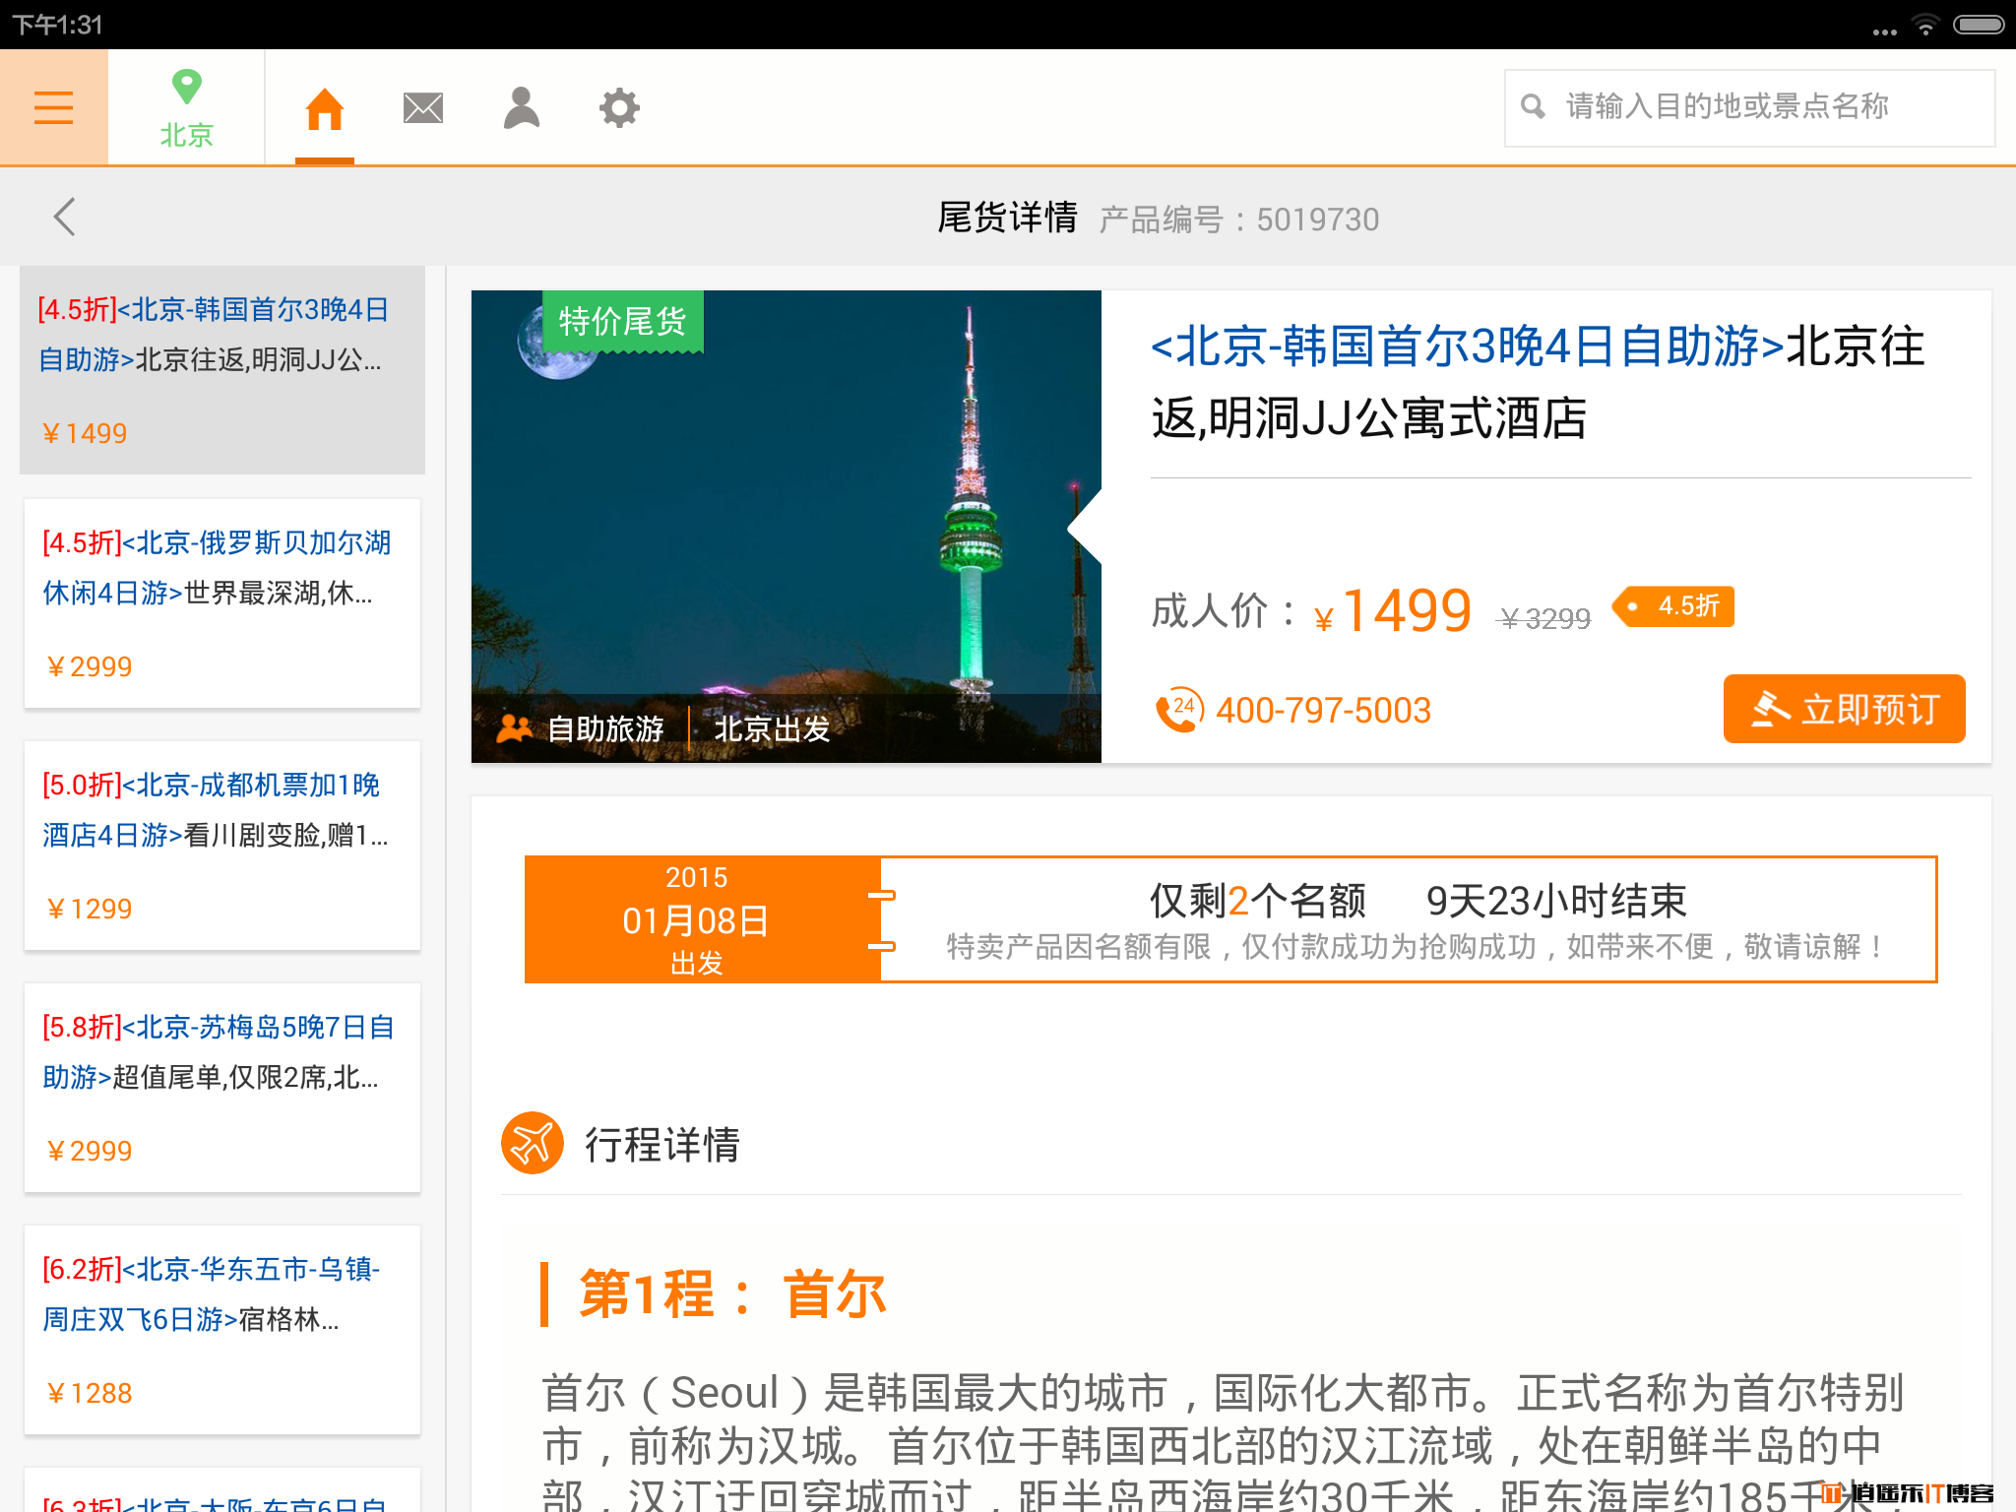Viewport: 2016px width, 1512px height.
Task: Book now with 立即预订 button
Action: pos(1845,709)
